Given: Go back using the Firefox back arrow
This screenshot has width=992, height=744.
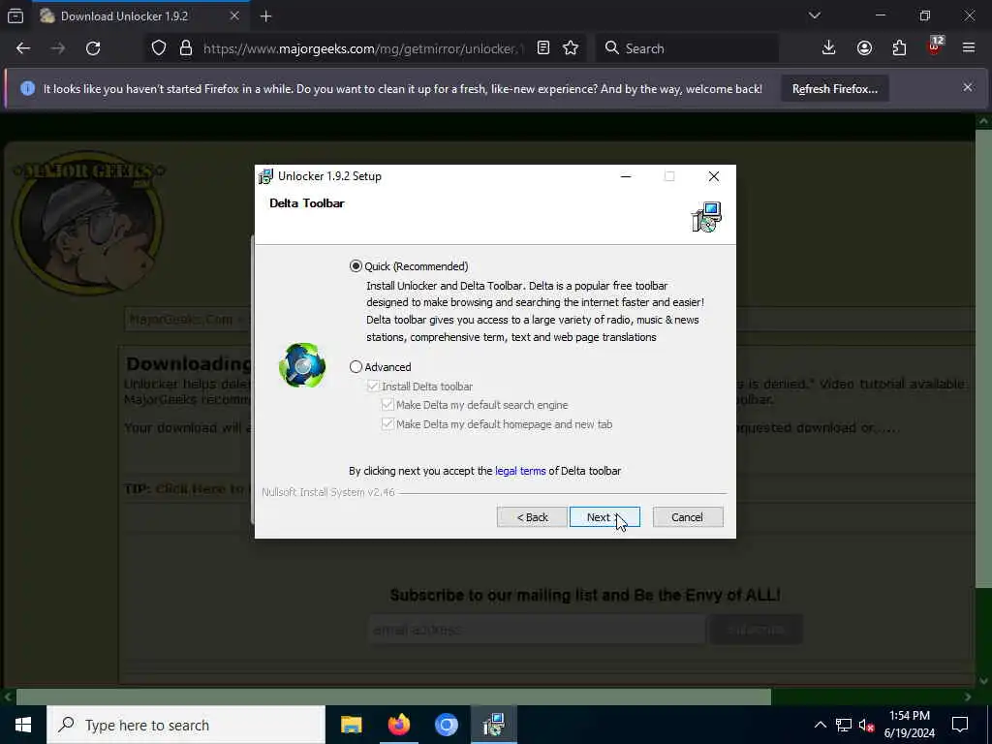Looking at the screenshot, I should pos(23,48).
